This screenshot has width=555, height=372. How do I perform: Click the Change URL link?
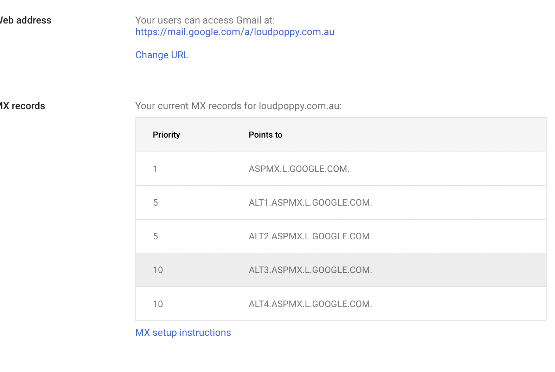pos(162,55)
